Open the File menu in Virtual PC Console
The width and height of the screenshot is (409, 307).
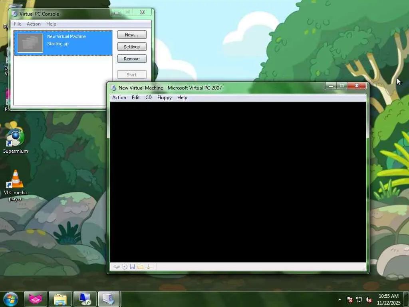[x=18, y=24]
